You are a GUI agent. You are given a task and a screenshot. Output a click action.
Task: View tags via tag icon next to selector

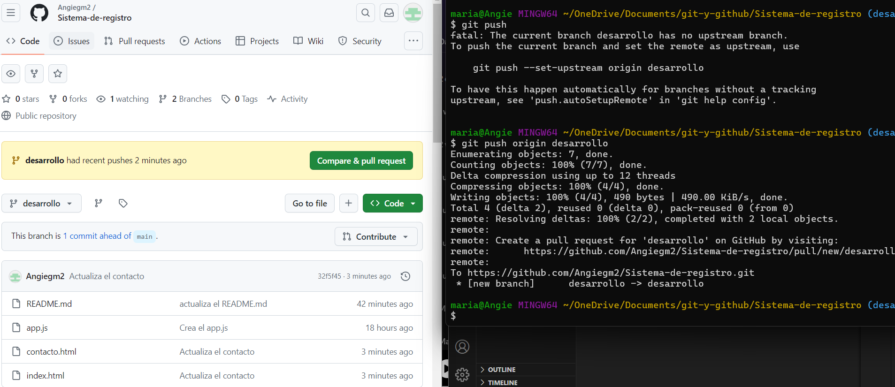pyautogui.click(x=123, y=203)
